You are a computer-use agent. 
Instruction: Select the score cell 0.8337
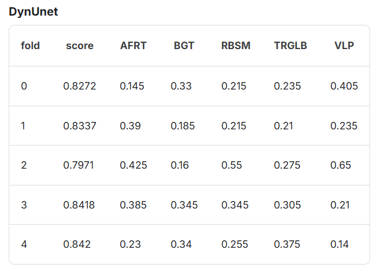(79, 126)
